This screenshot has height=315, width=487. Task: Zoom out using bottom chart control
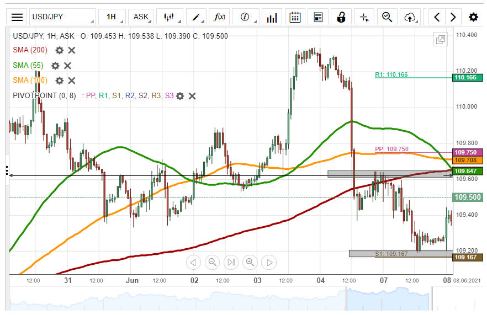pyautogui.click(x=212, y=262)
